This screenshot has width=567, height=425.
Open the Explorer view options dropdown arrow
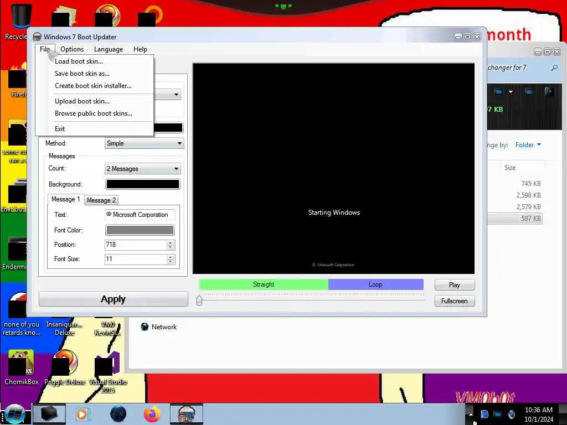(511, 92)
